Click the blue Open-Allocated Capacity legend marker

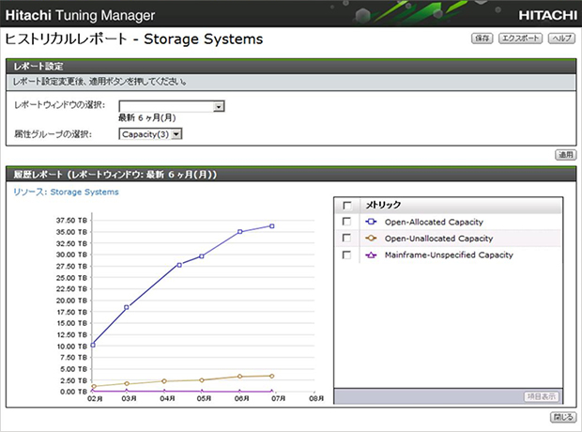(370, 222)
